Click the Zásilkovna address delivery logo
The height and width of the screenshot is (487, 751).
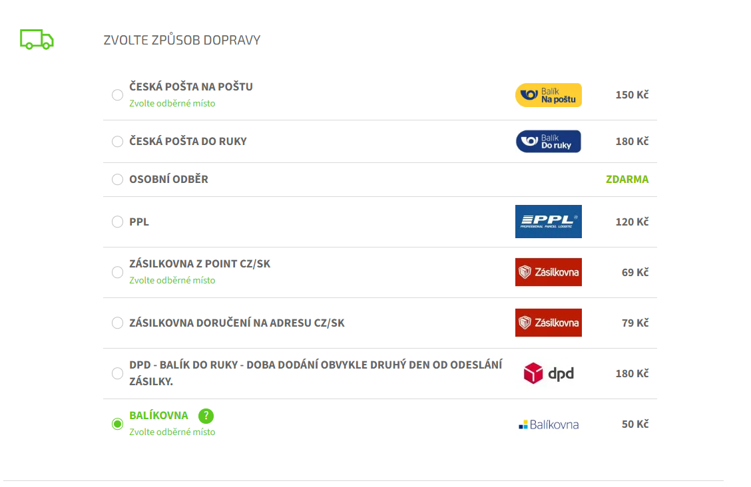(x=549, y=323)
